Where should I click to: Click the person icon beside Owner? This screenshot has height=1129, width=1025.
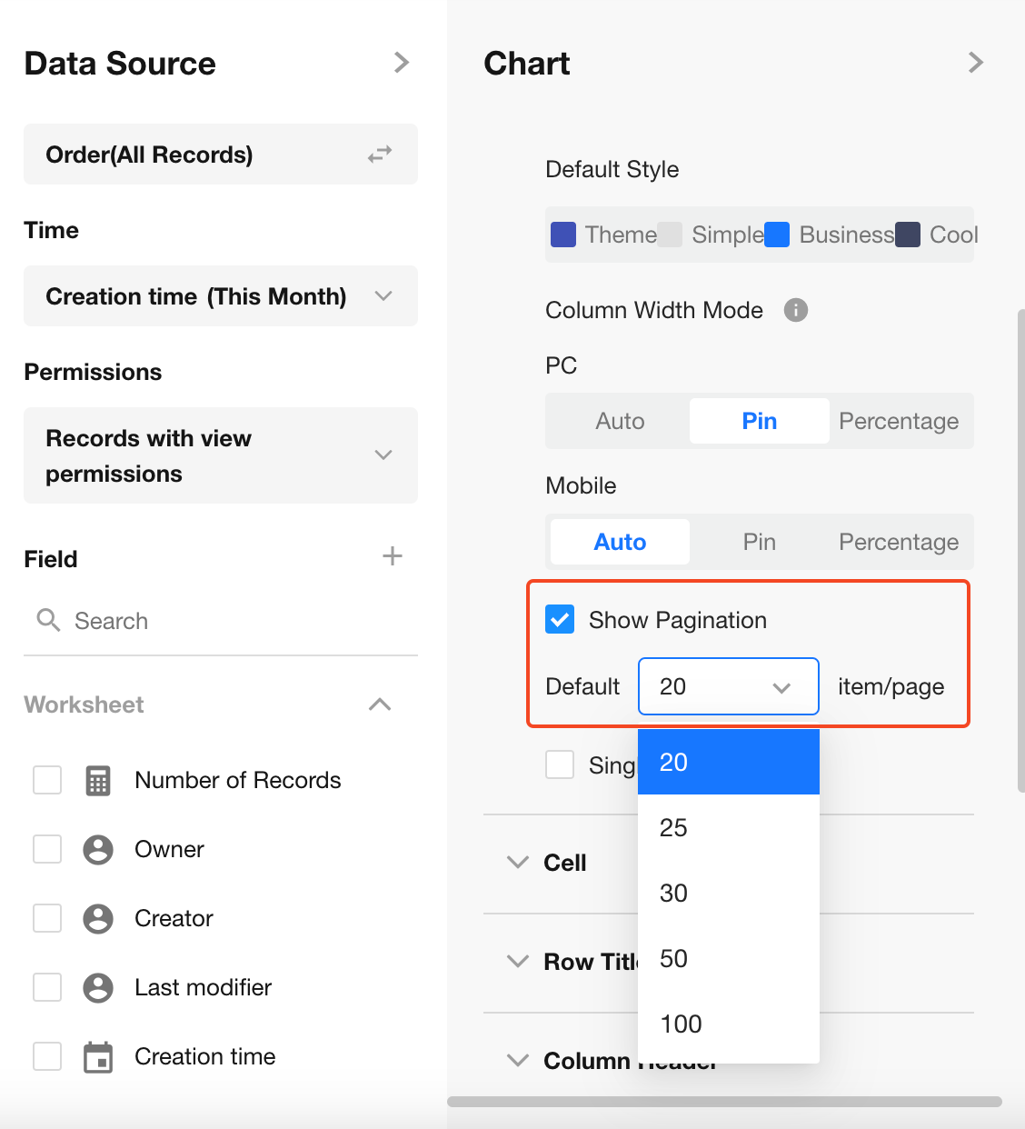[98, 850]
